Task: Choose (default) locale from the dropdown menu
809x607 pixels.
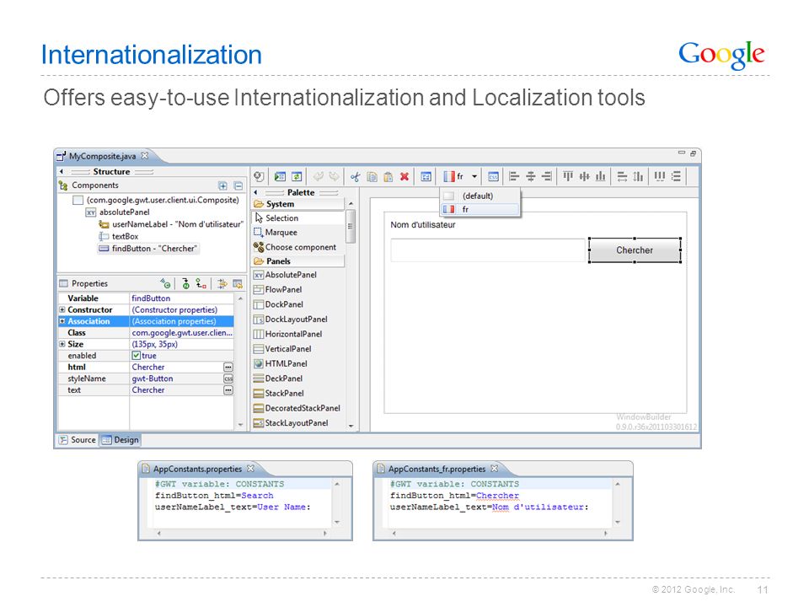Action: tap(480, 196)
